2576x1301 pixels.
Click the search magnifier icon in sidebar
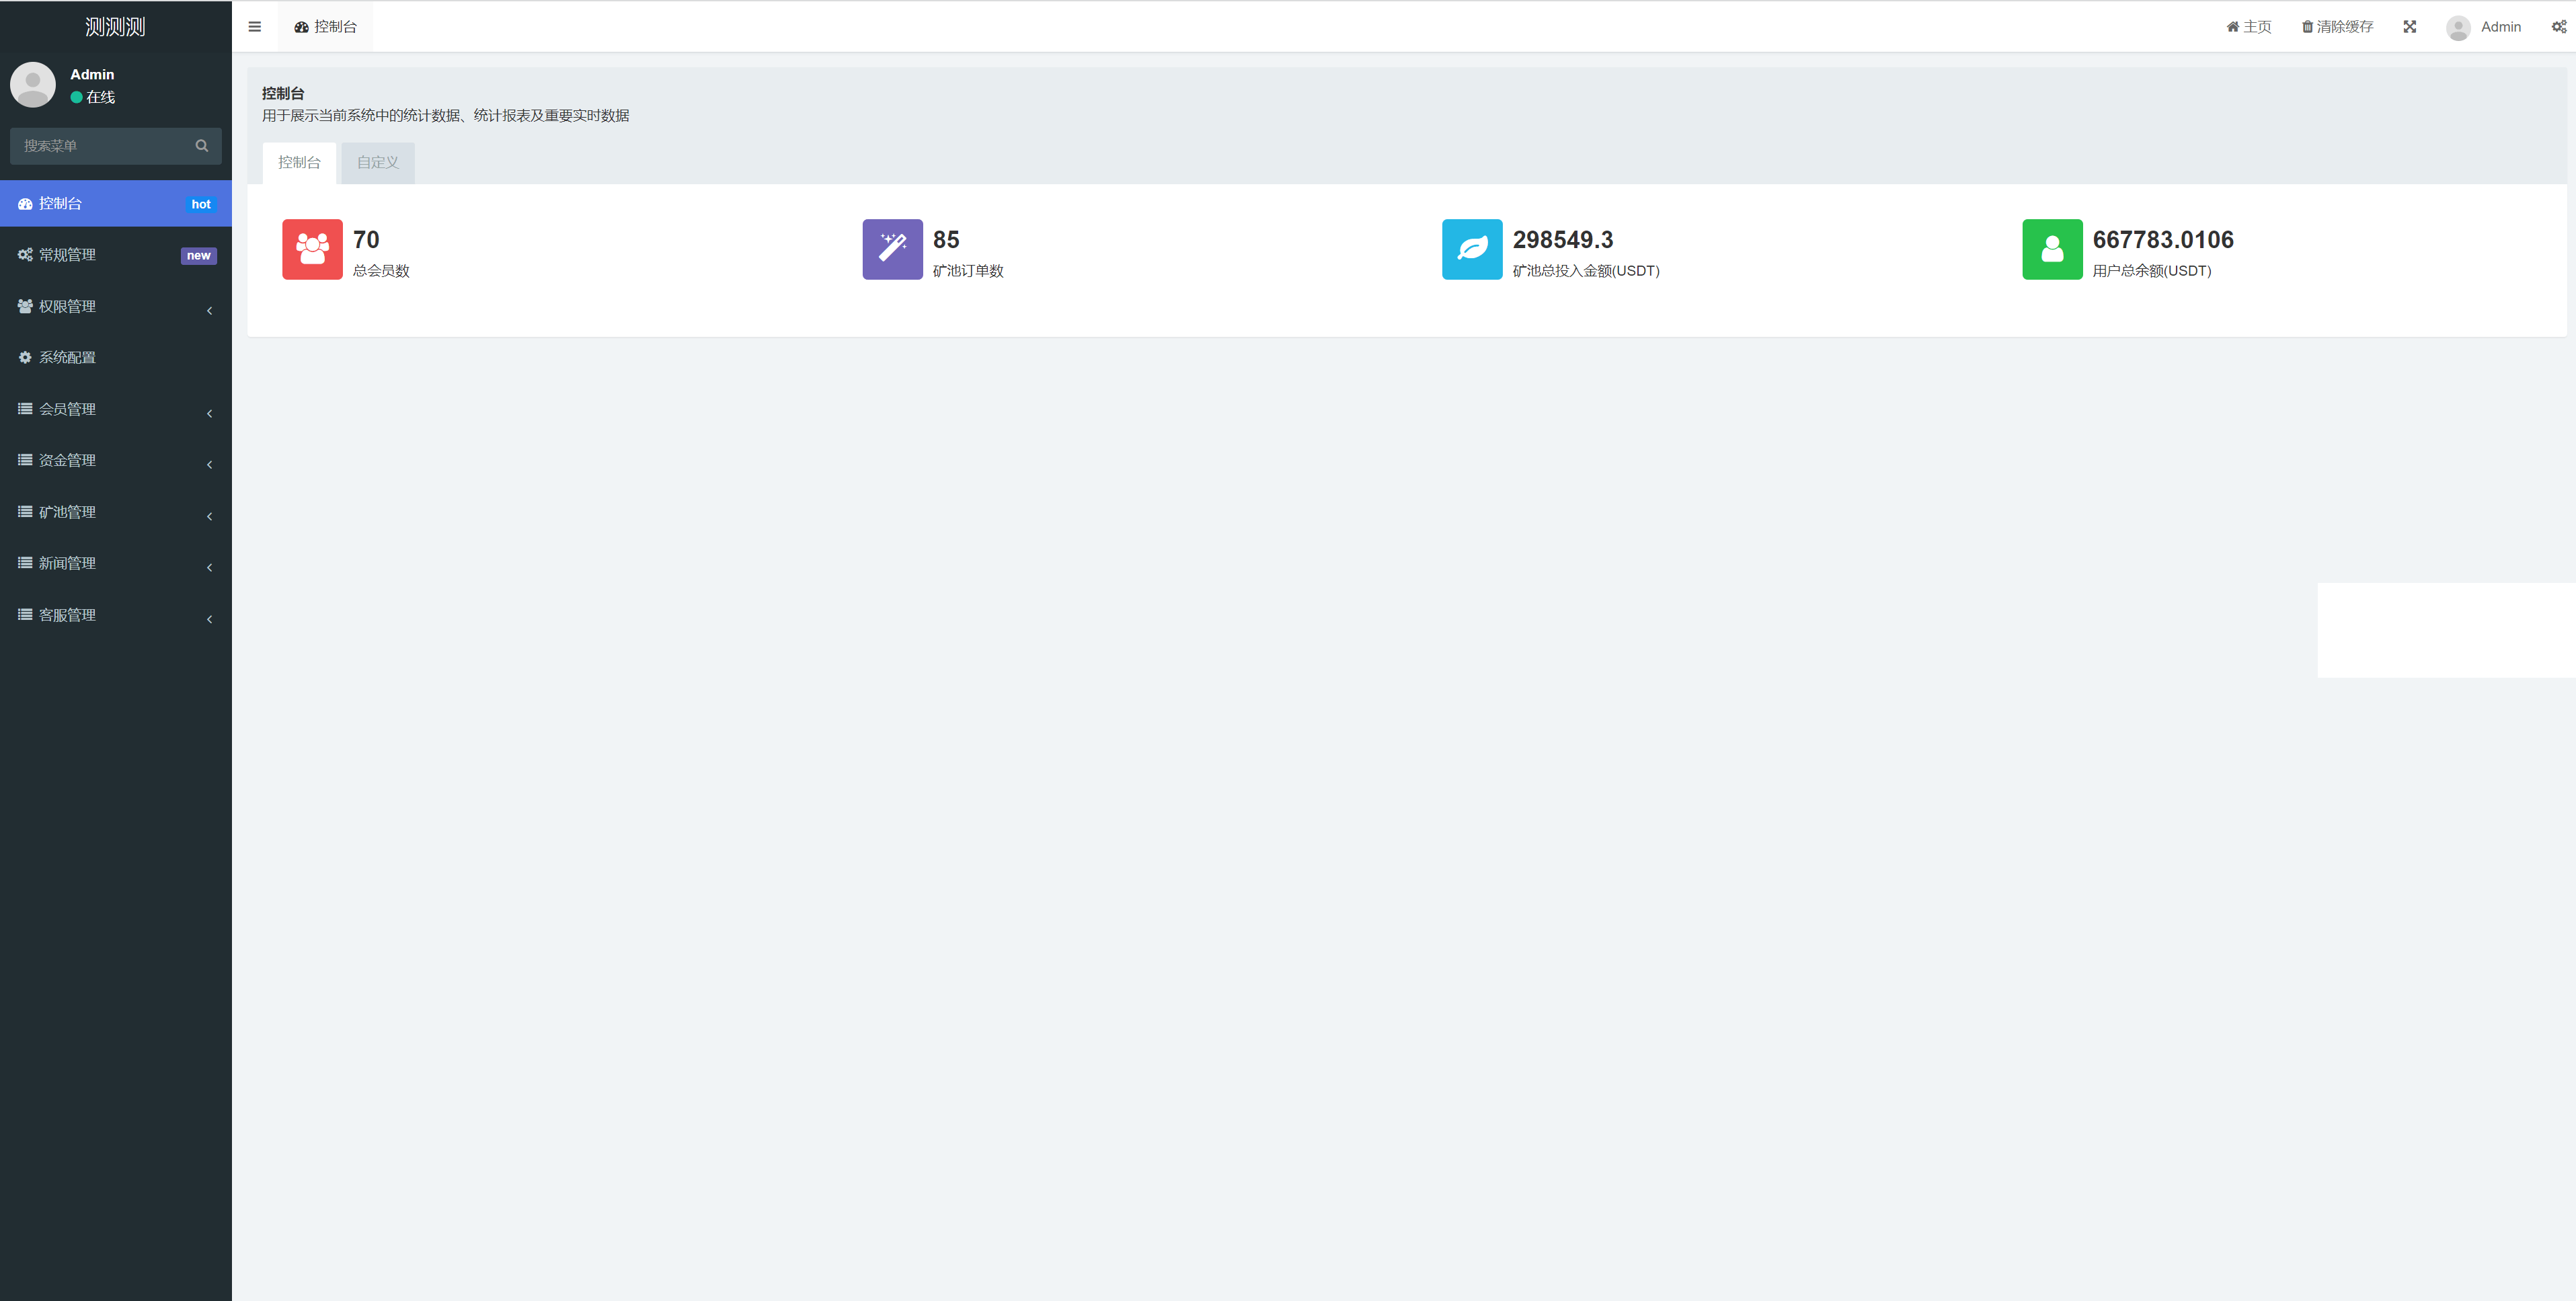click(x=201, y=146)
